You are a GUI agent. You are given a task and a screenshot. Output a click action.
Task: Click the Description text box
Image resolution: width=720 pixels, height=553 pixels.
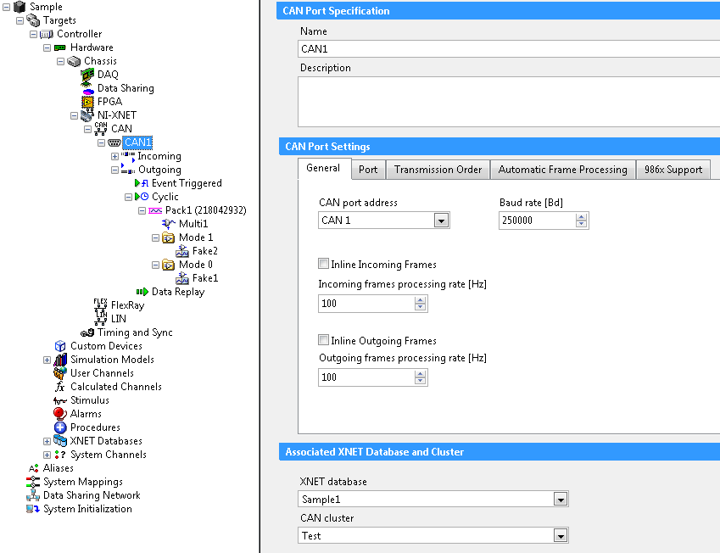(x=509, y=101)
